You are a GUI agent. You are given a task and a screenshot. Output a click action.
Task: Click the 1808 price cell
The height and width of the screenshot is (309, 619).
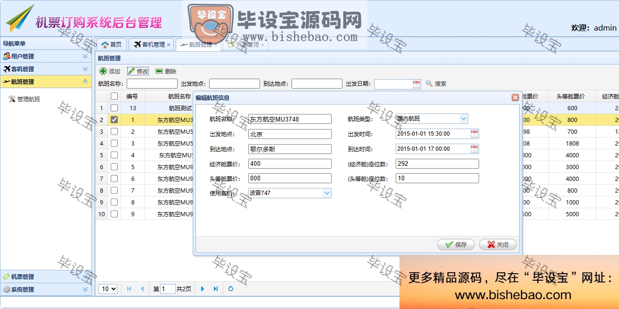572,143
